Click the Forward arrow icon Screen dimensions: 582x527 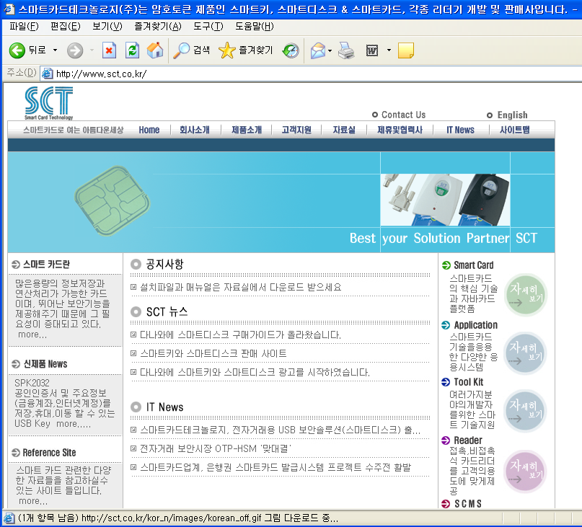coord(74,50)
